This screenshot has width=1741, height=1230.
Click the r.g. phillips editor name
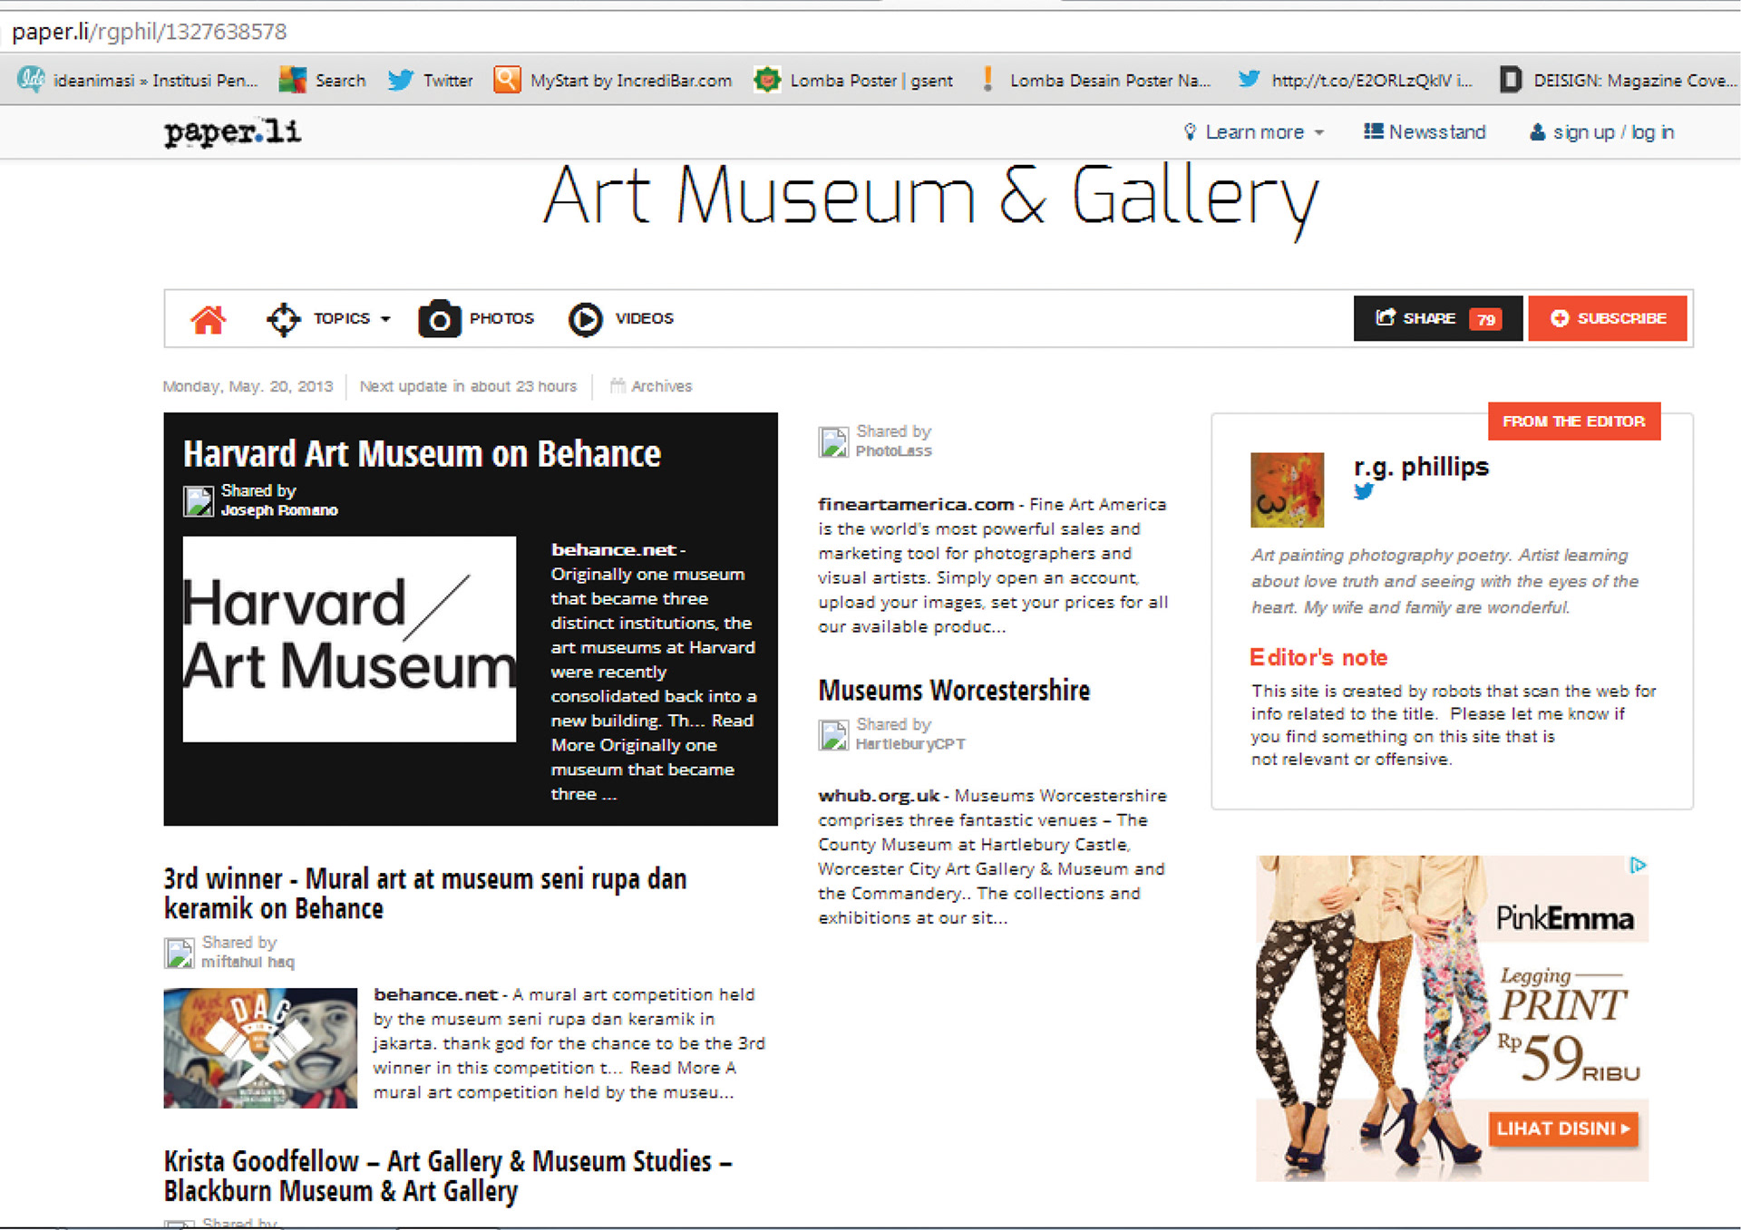(1421, 467)
